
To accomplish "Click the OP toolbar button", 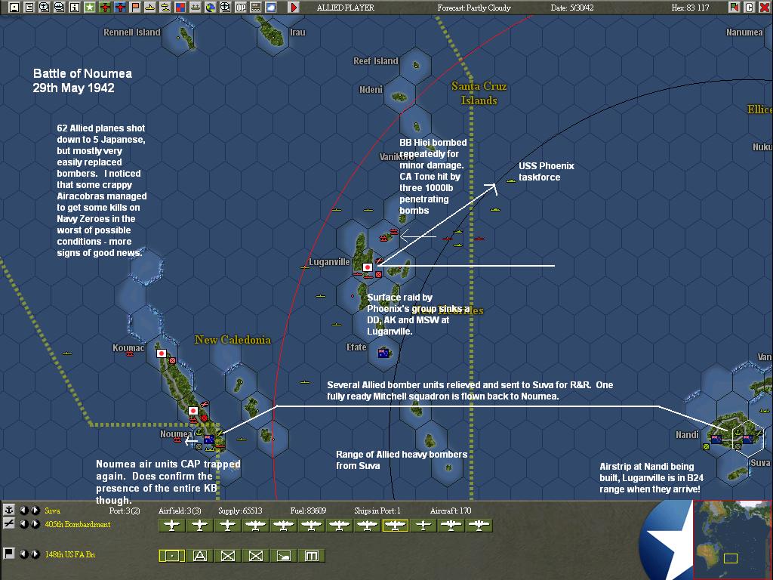I will click(241, 8).
